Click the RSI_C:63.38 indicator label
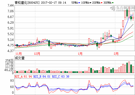 click(60, 77)
